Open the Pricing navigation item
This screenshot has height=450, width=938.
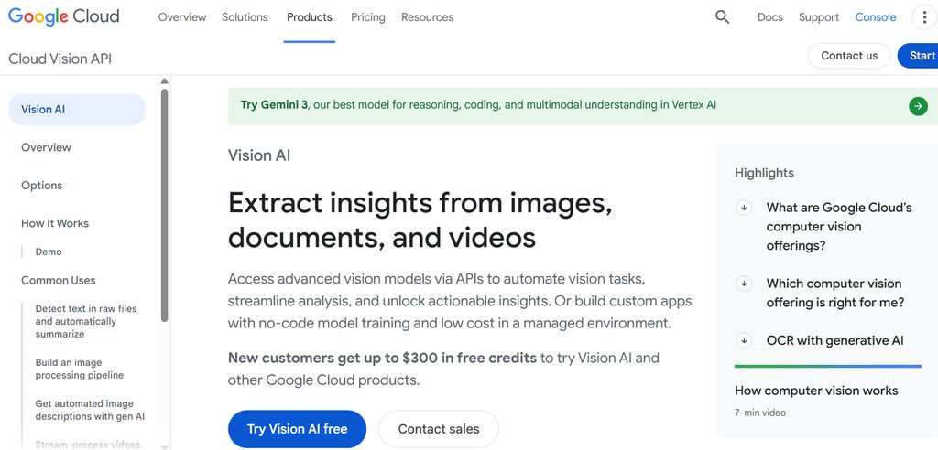(368, 17)
